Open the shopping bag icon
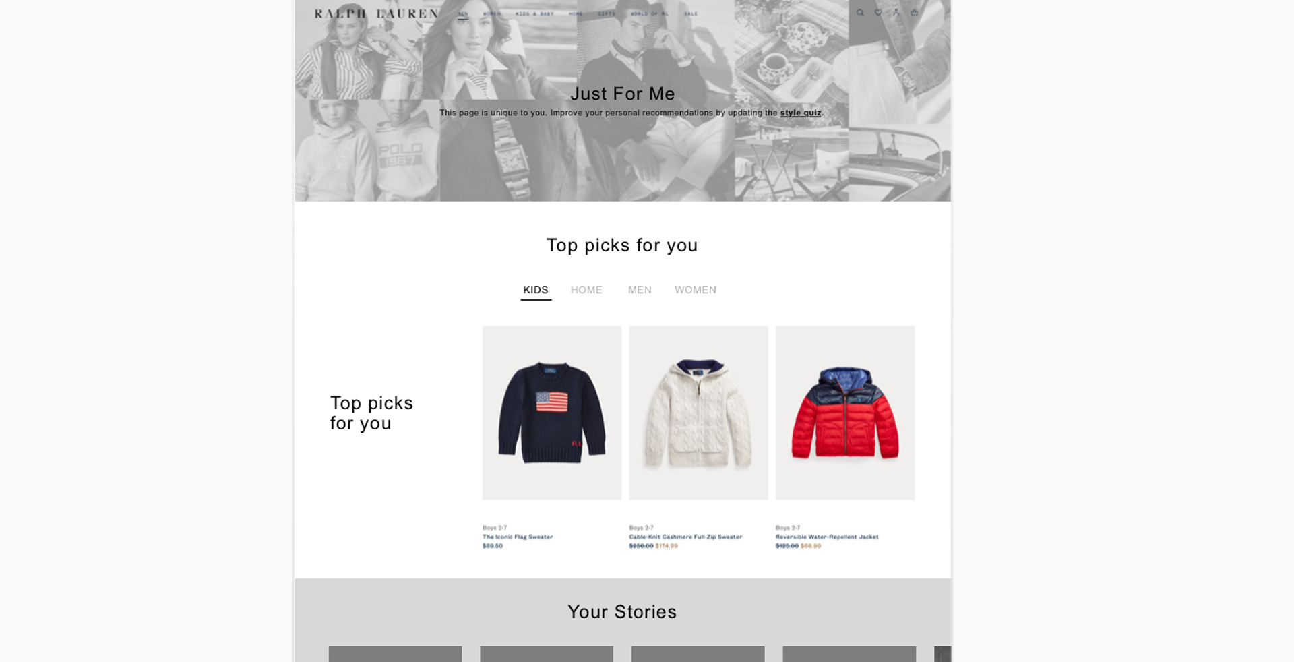 point(915,12)
